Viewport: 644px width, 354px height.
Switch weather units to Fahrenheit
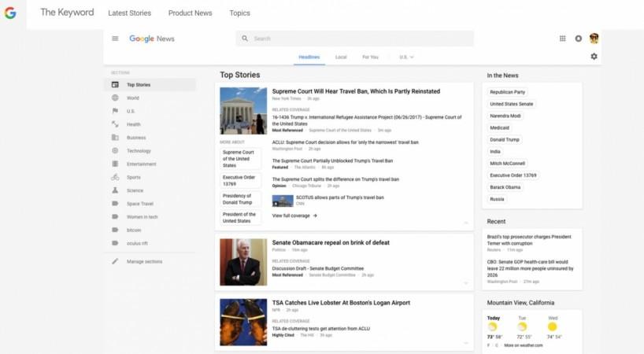[488, 345]
